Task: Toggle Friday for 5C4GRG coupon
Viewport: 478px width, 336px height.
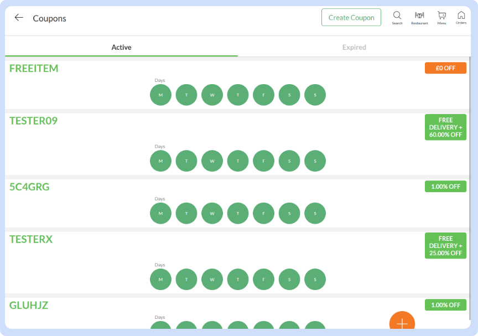Action: 263,213
